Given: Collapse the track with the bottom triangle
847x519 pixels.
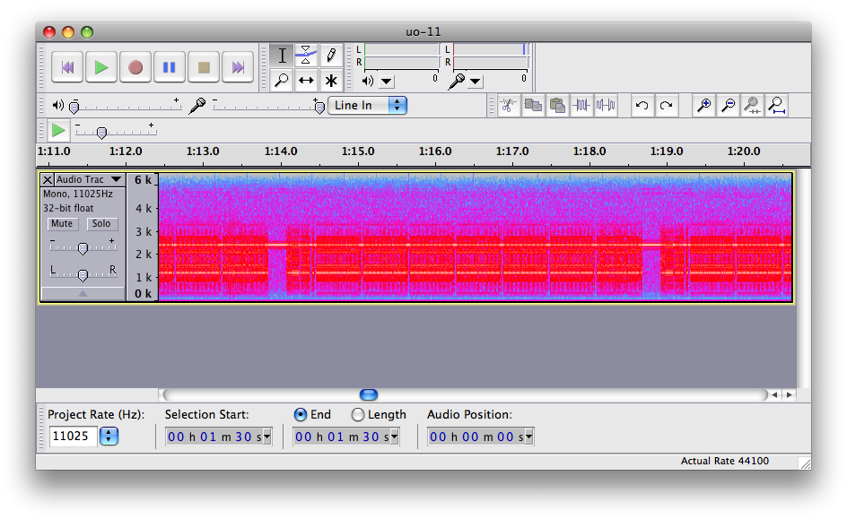Looking at the screenshot, I should tap(83, 293).
